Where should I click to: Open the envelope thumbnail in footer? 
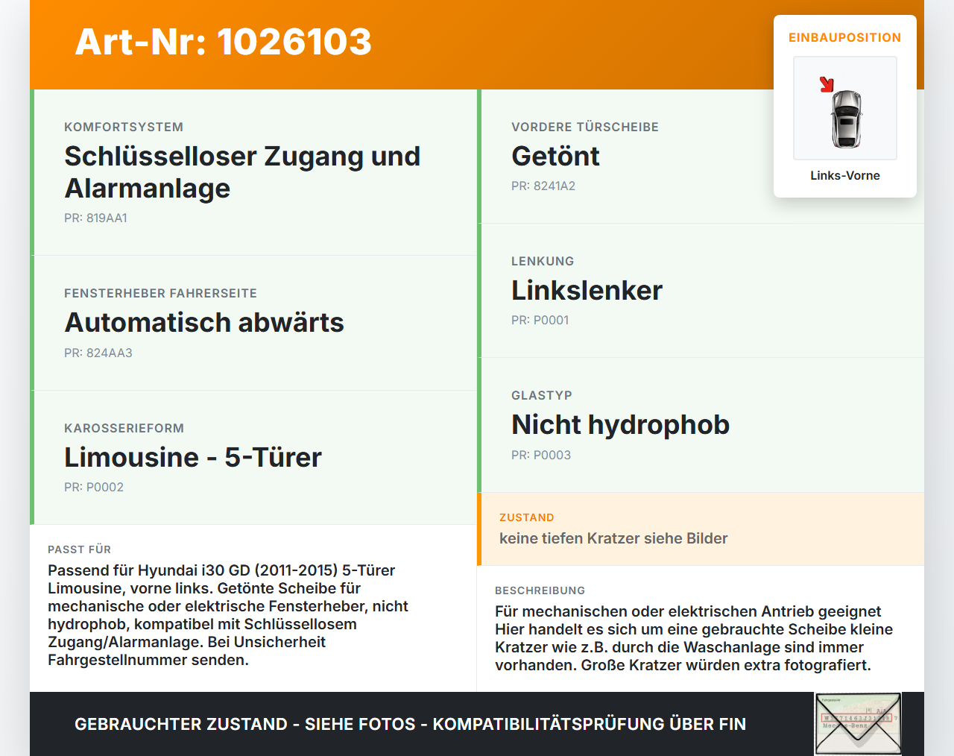tap(858, 724)
